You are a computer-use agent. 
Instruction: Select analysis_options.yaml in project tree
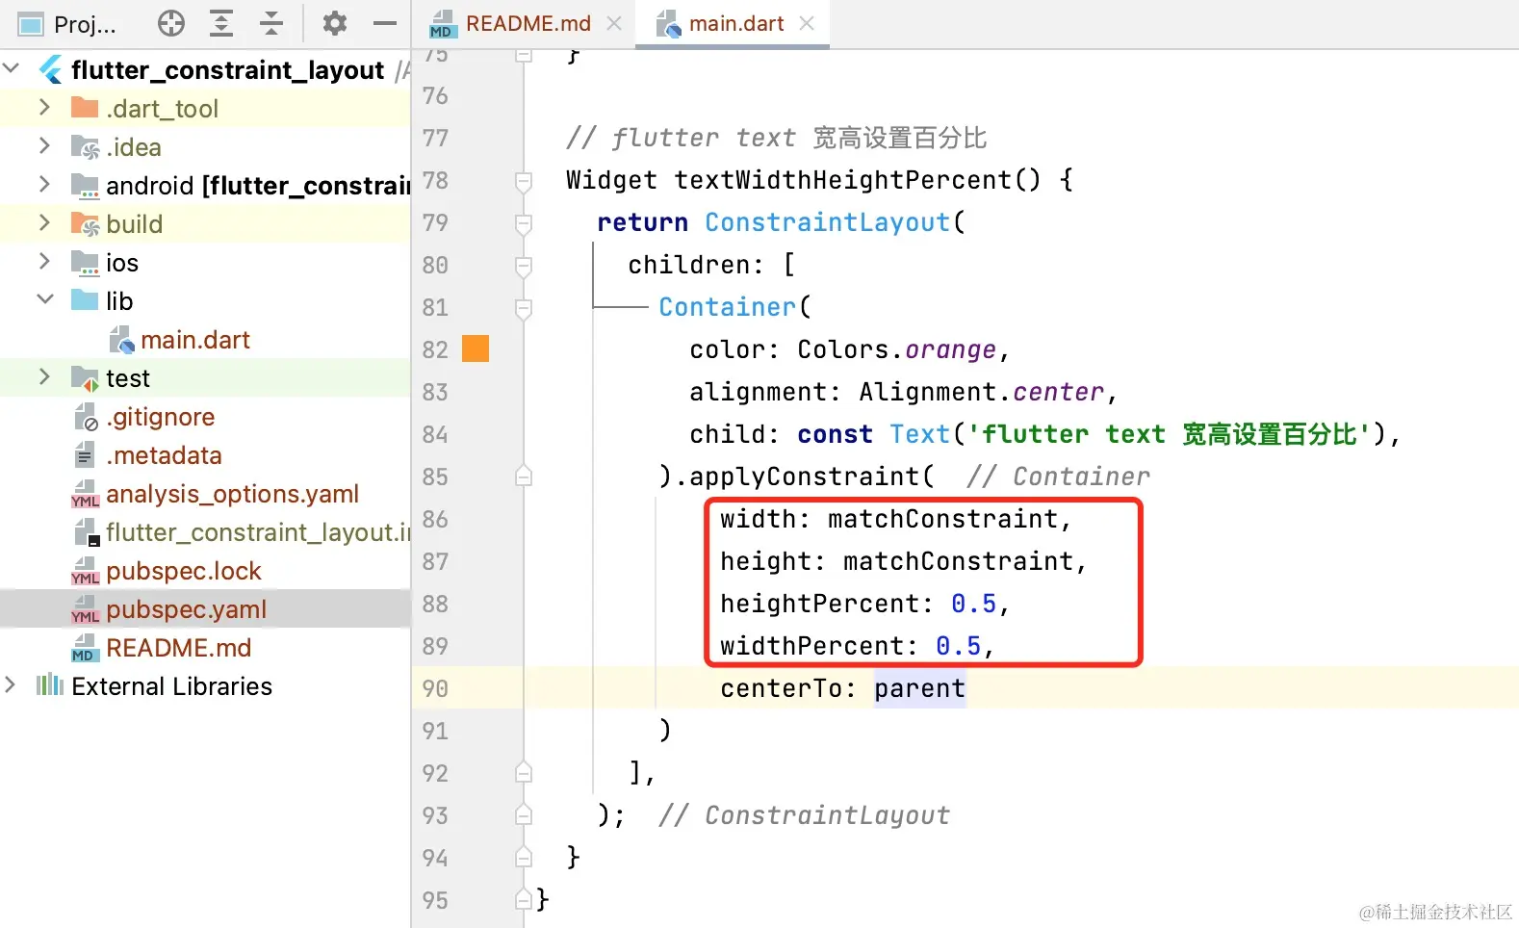232,494
